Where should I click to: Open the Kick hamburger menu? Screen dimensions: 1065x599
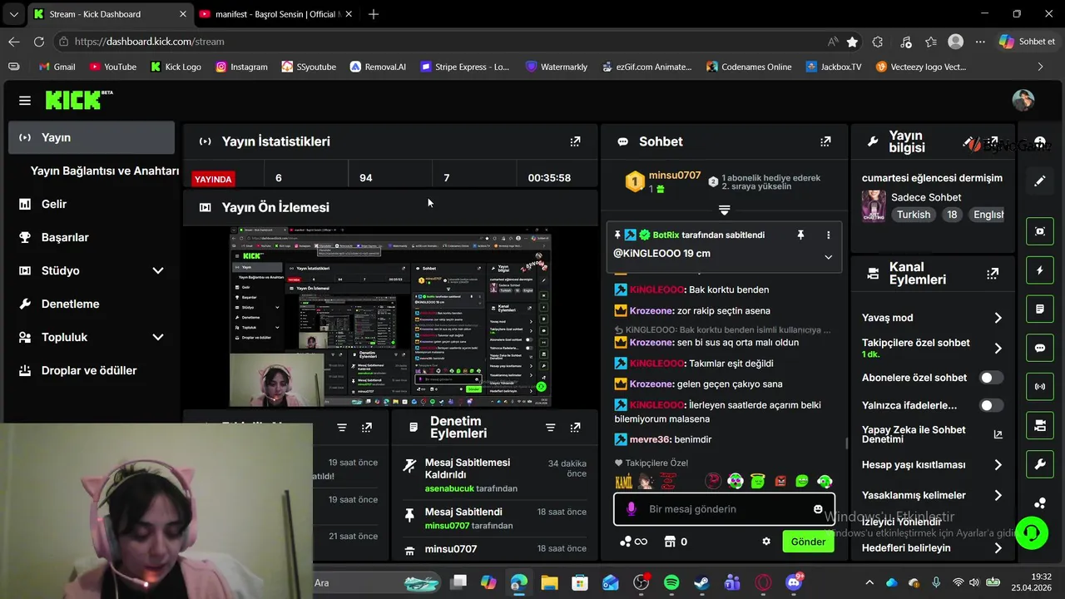[x=25, y=101]
